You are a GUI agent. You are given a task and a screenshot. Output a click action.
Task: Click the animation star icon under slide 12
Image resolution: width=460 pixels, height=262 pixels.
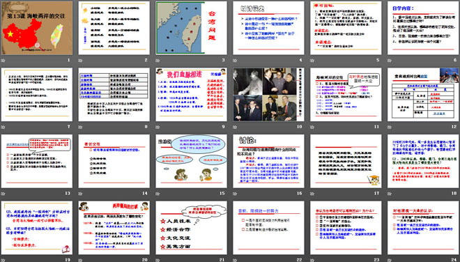(390, 127)
